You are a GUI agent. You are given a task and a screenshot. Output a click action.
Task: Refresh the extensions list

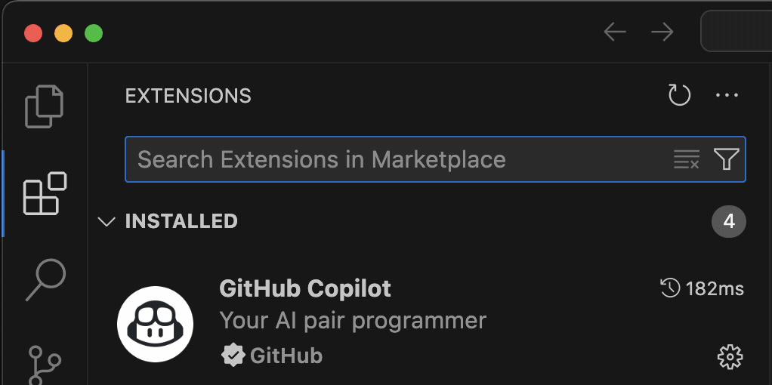click(679, 96)
